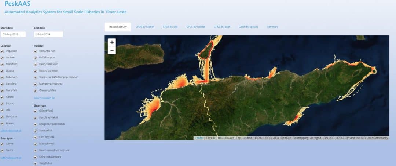396x166 pixels.
Task: Select the Summary tab
Action: 272,27
